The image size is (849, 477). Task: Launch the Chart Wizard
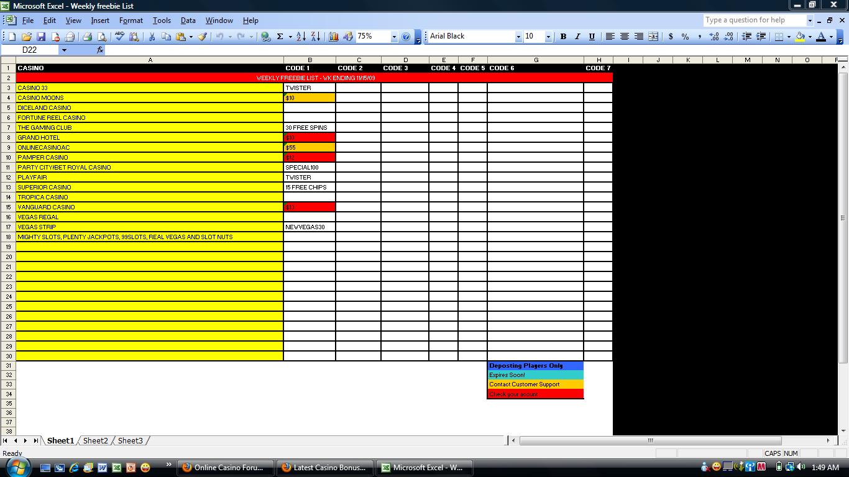pos(333,37)
